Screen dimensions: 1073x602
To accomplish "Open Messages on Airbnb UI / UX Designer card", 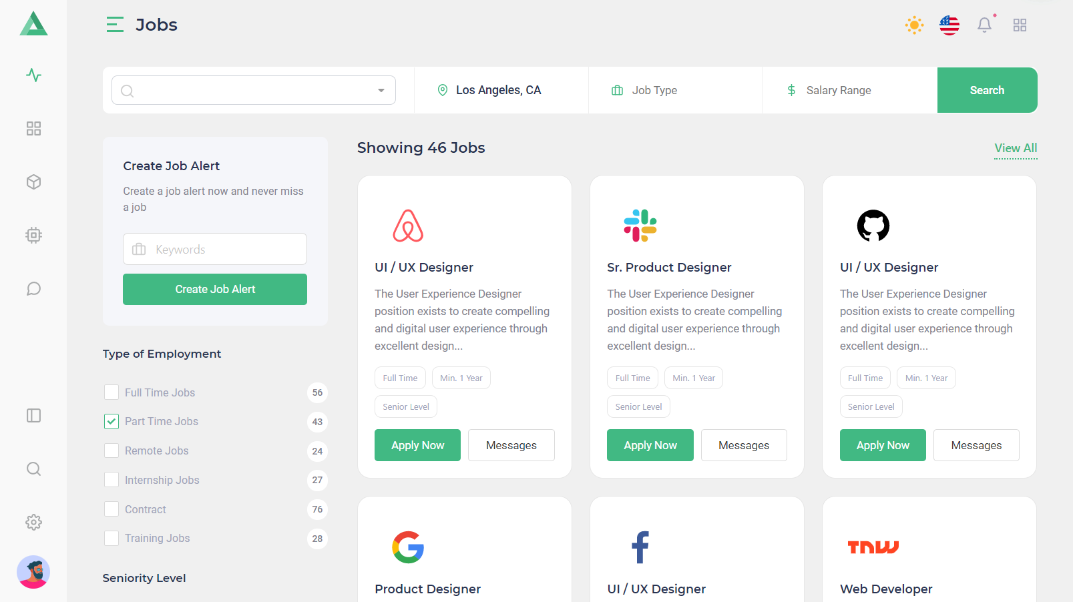I will click(x=511, y=445).
